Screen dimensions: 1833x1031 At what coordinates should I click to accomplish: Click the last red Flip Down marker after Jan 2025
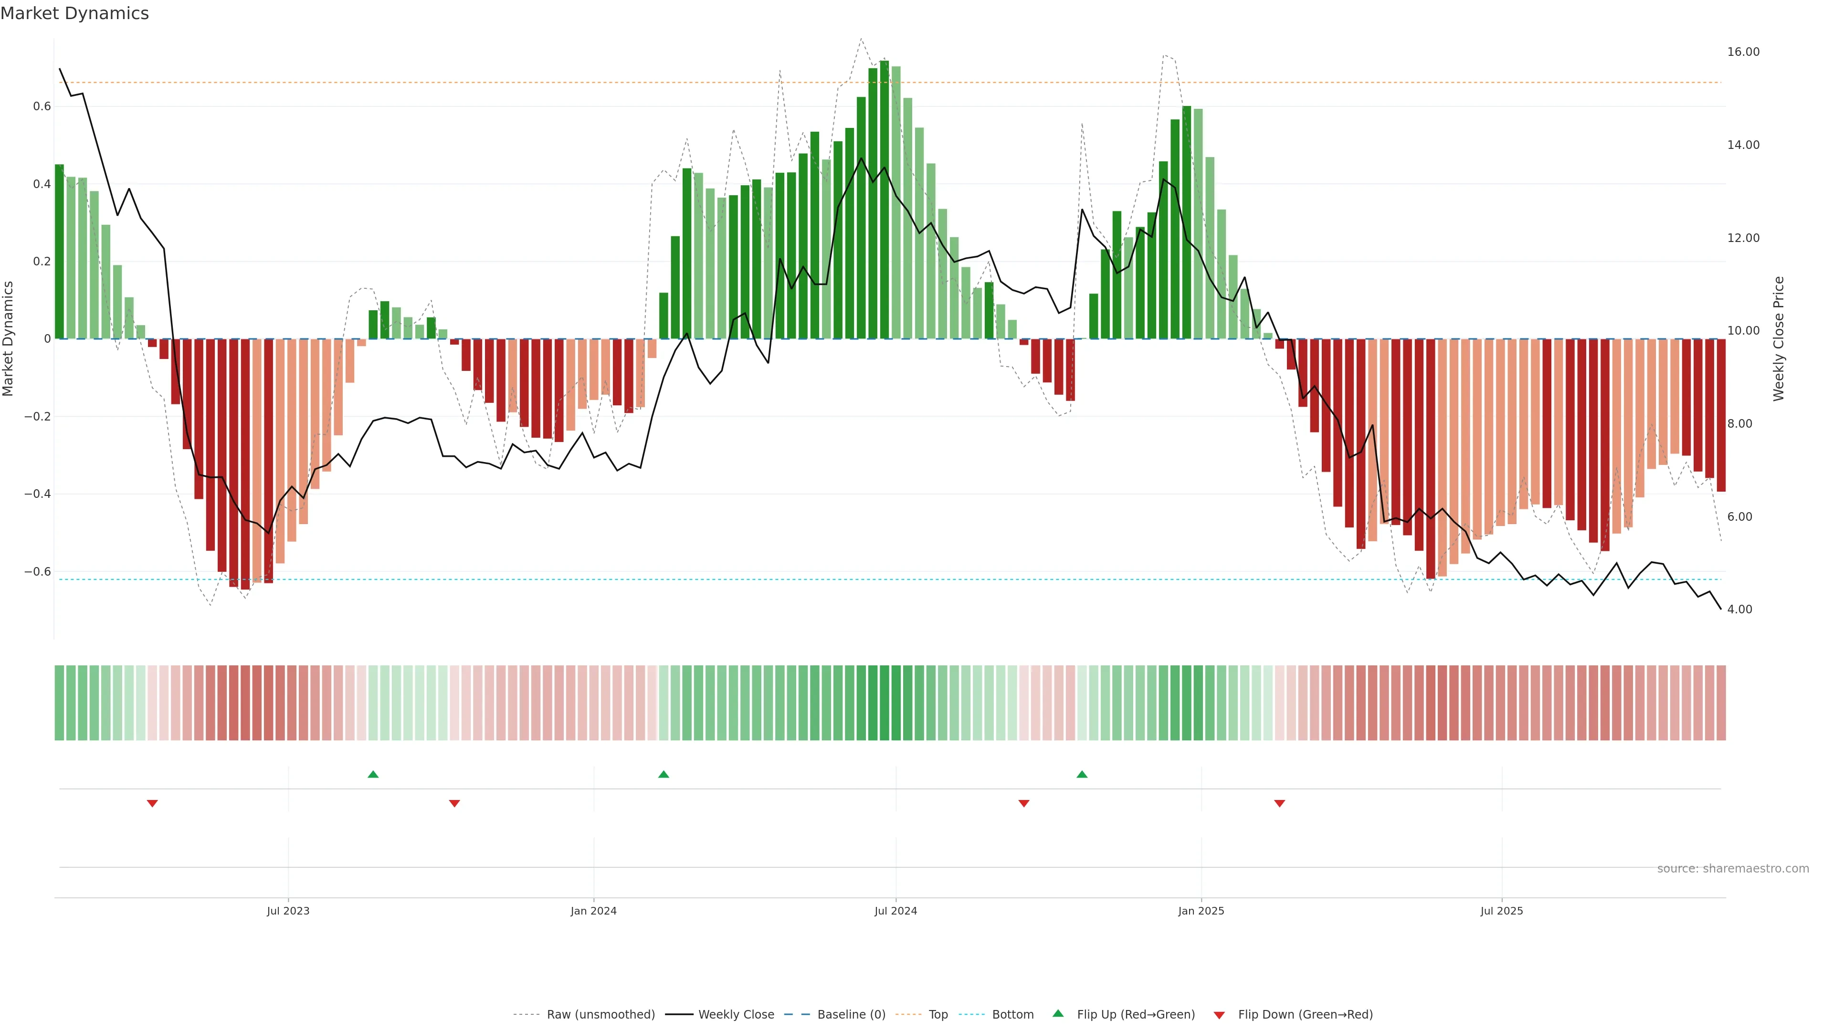(x=1279, y=803)
